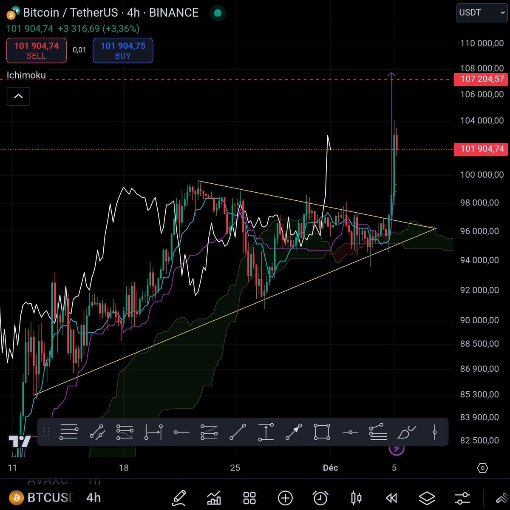Open the indicators chart icon

[214, 498]
